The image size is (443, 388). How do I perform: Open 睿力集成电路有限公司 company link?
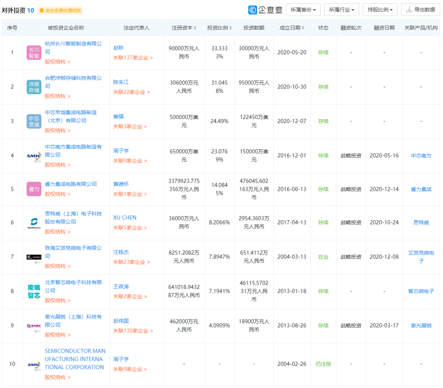pyautogui.click(x=71, y=184)
